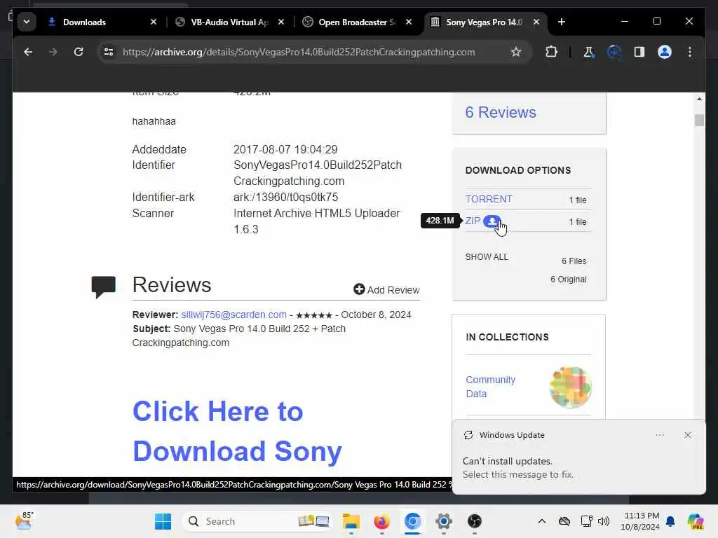This screenshot has height=538, width=718.
Task: Go back using the browser back arrow
Action: pos(28,52)
